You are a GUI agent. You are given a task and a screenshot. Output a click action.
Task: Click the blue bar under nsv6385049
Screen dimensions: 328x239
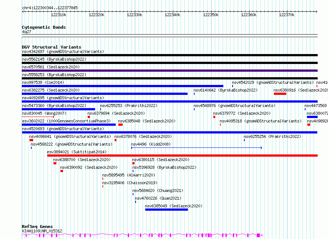(x=167, y=210)
